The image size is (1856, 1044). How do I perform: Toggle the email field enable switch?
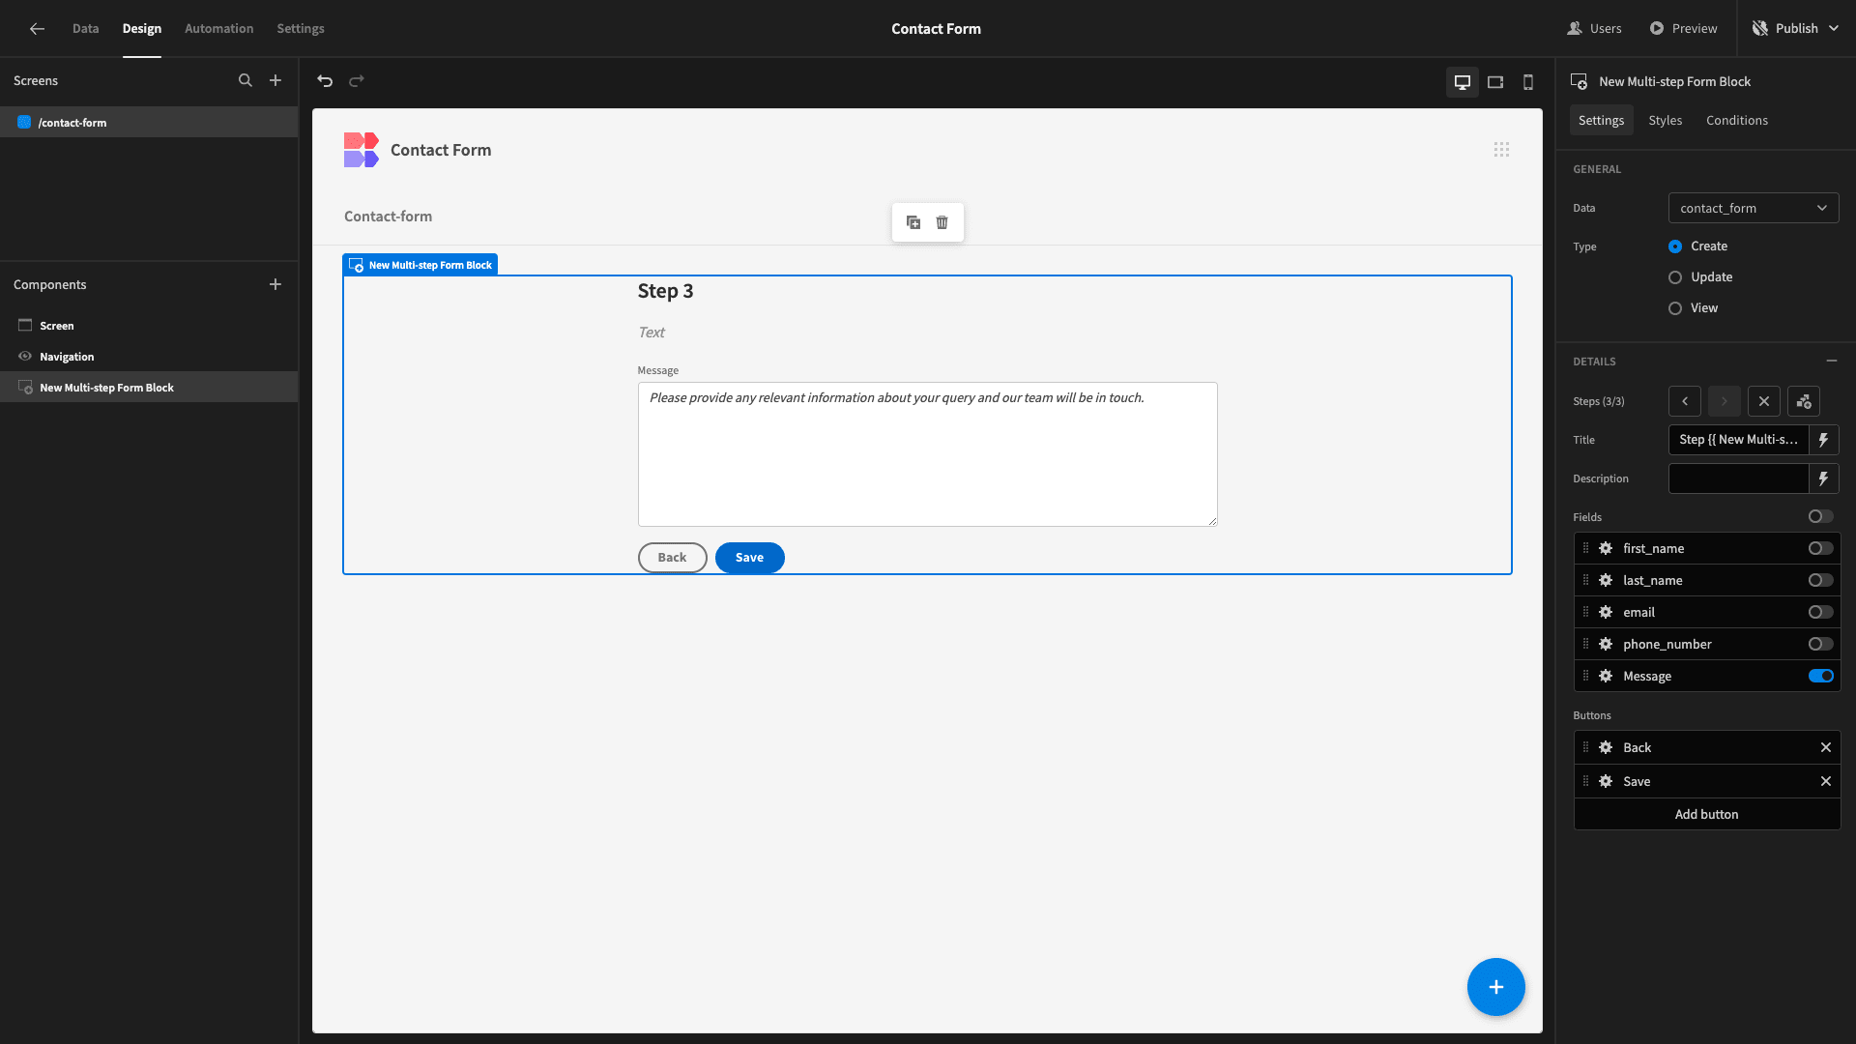1820,612
